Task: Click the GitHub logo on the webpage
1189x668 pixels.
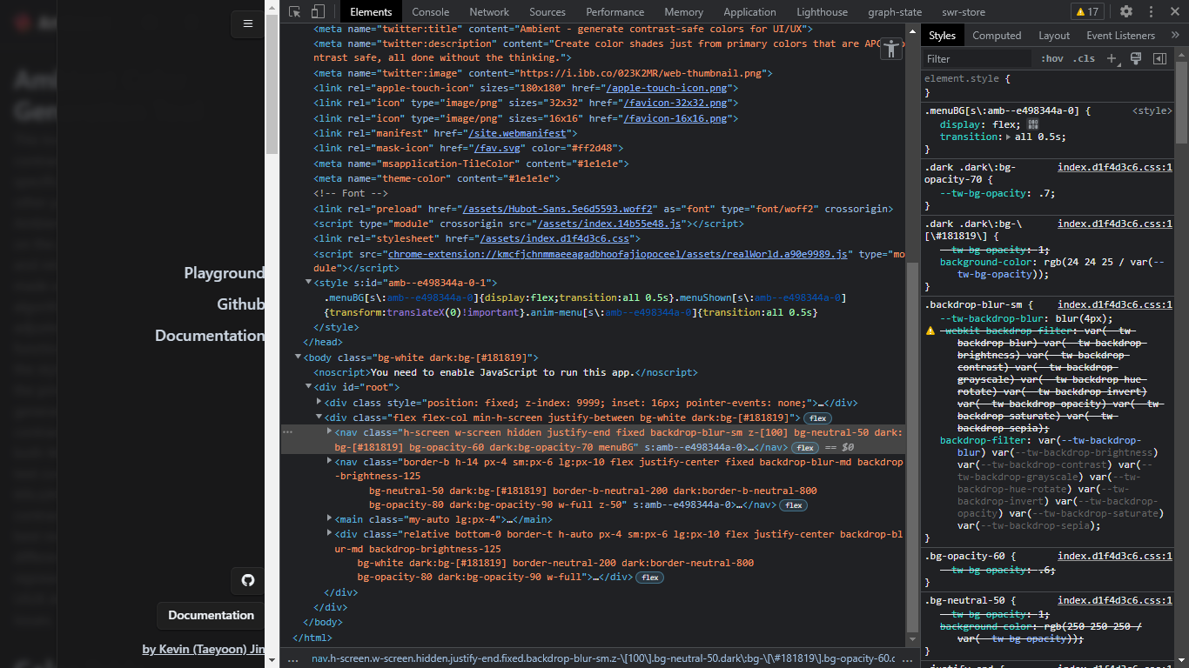Action: [x=247, y=580]
